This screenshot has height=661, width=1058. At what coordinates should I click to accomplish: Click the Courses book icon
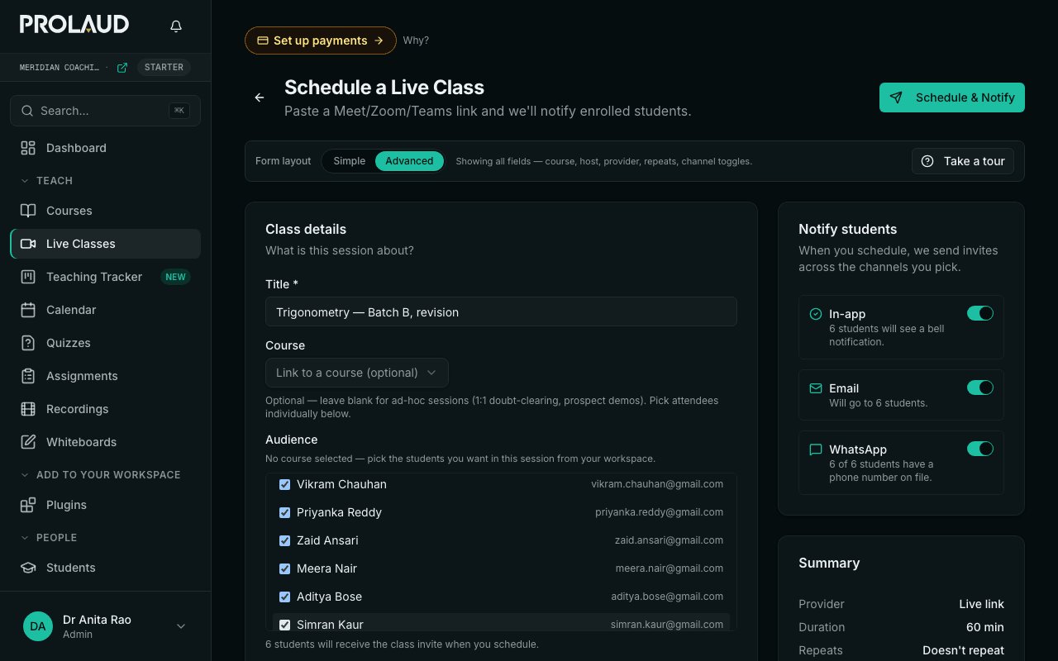[x=28, y=211]
